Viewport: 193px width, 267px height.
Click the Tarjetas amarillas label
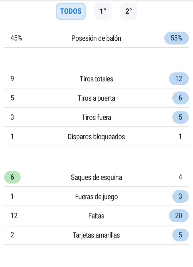pyautogui.click(x=96, y=235)
